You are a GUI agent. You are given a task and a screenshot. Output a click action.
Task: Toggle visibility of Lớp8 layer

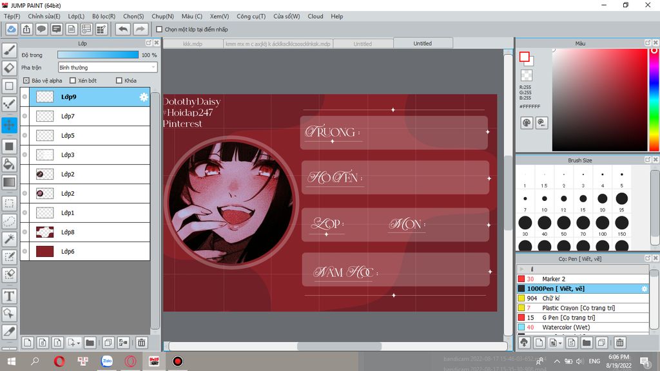25,232
